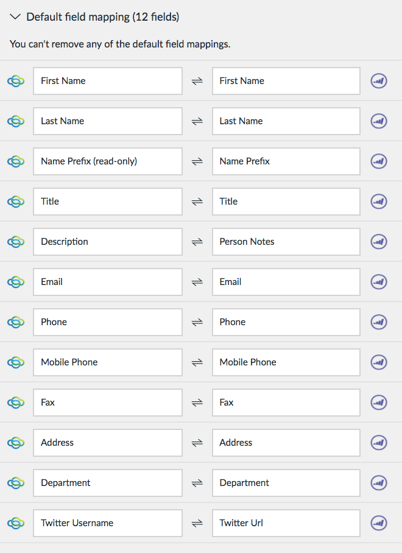Click the Twitter Url field box
The image size is (402, 553).
(286, 523)
